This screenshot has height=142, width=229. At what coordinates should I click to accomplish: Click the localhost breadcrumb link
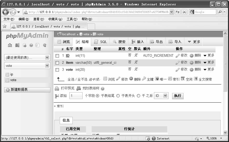[69, 34]
